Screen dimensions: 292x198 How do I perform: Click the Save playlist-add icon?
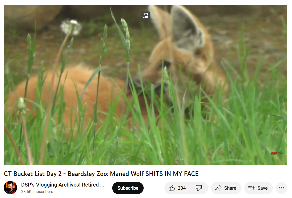tap(251, 188)
